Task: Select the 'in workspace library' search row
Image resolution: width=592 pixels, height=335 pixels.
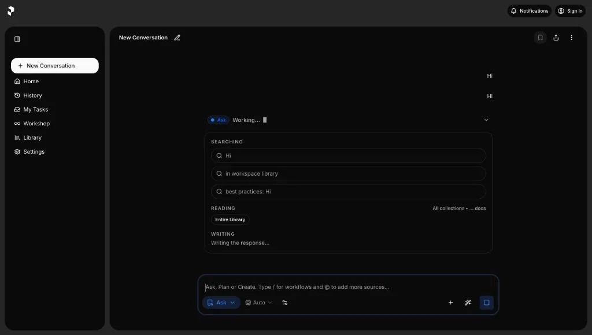Action: pos(348,173)
